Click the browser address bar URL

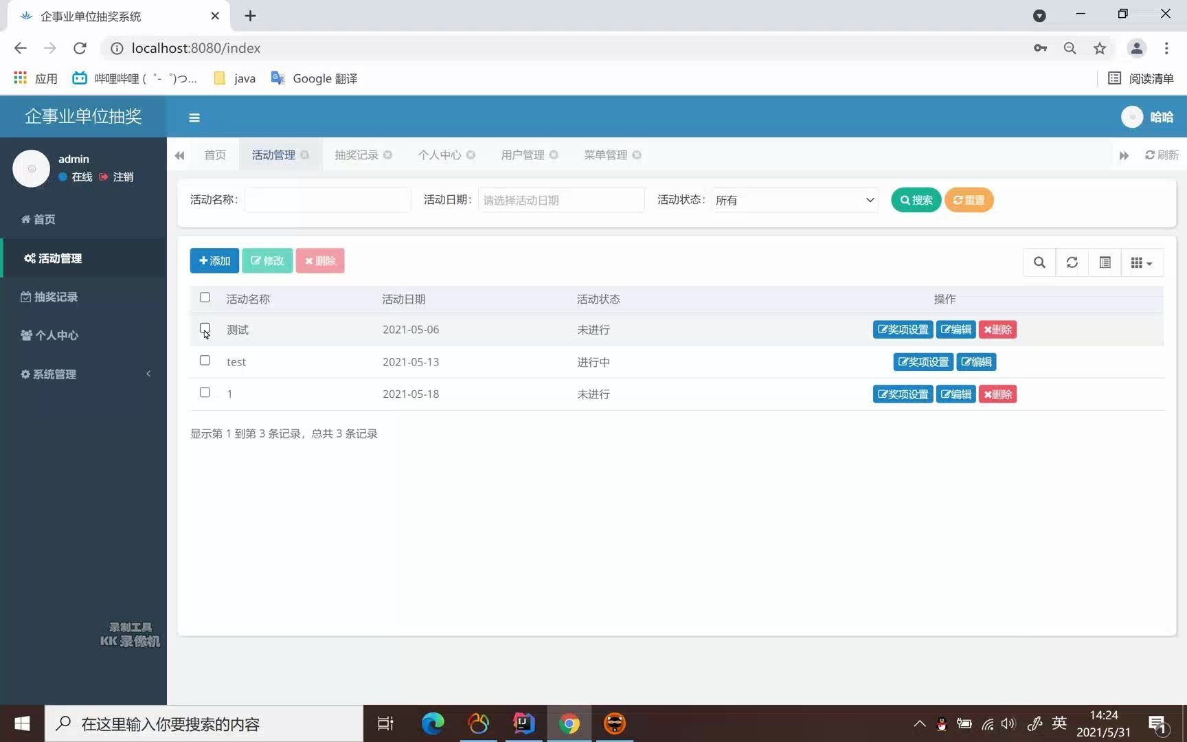click(x=196, y=48)
